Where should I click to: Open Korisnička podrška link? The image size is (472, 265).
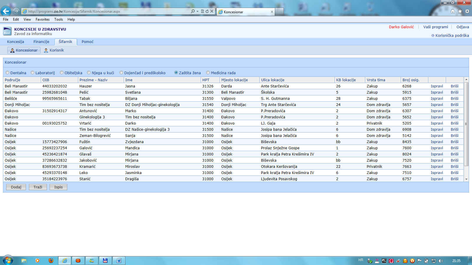coord(452,36)
